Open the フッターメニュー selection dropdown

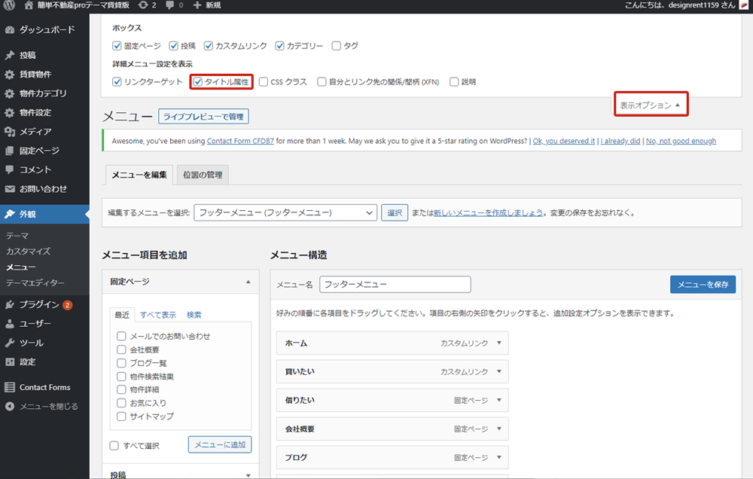(285, 213)
